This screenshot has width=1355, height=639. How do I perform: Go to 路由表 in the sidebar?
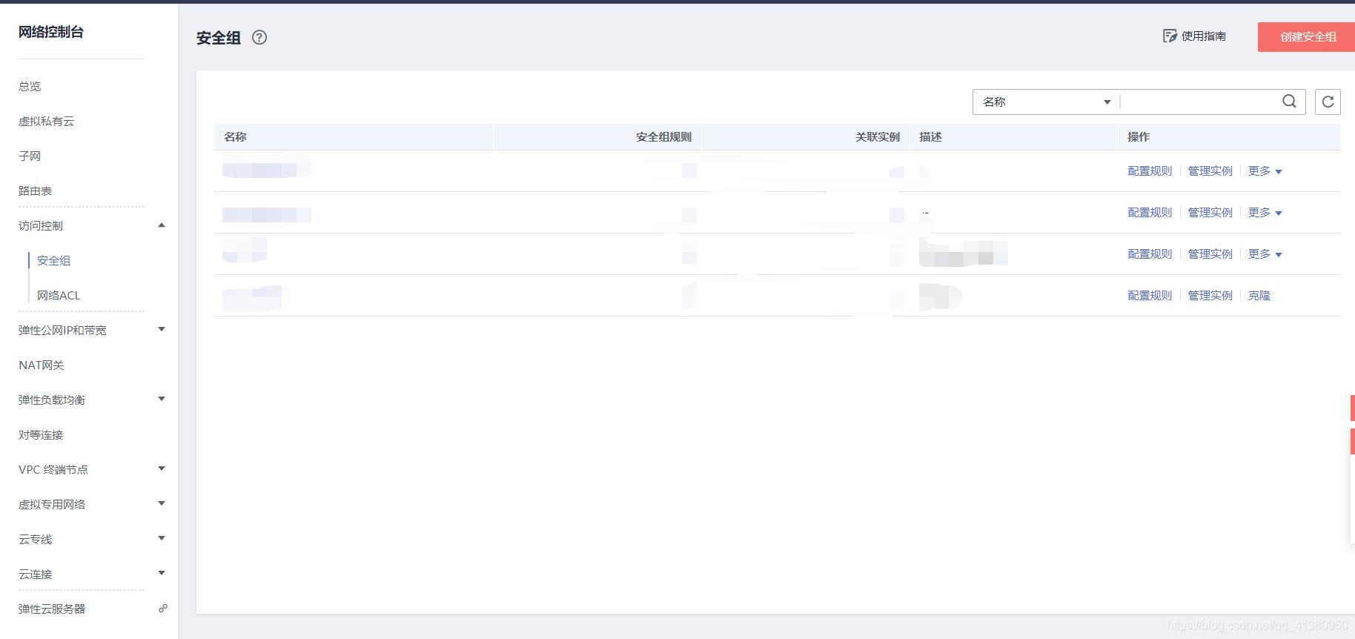point(35,191)
